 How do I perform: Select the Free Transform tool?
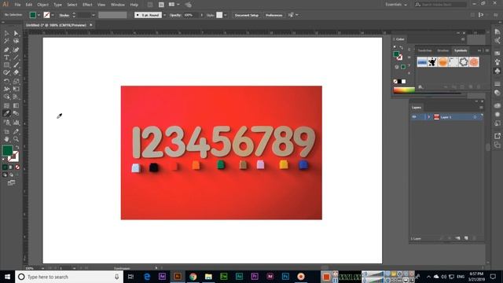(x=16, y=89)
